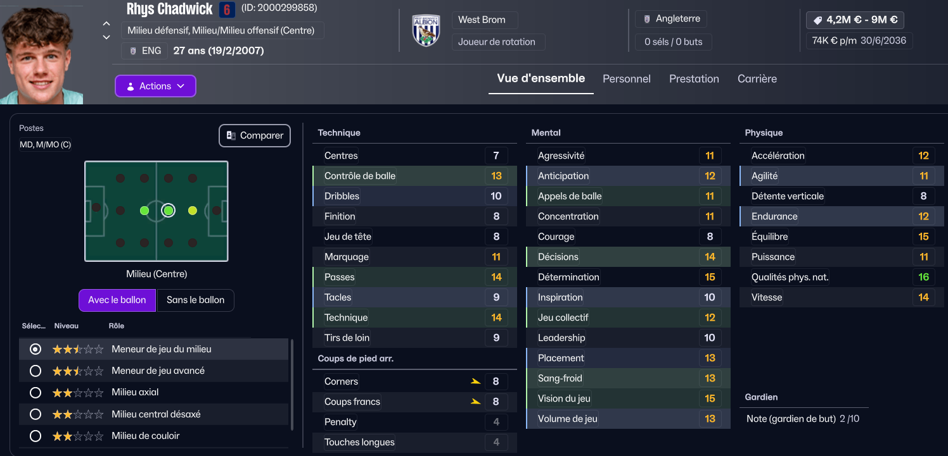
Task: Click the Corners trend arrow icon
Action: pos(475,381)
